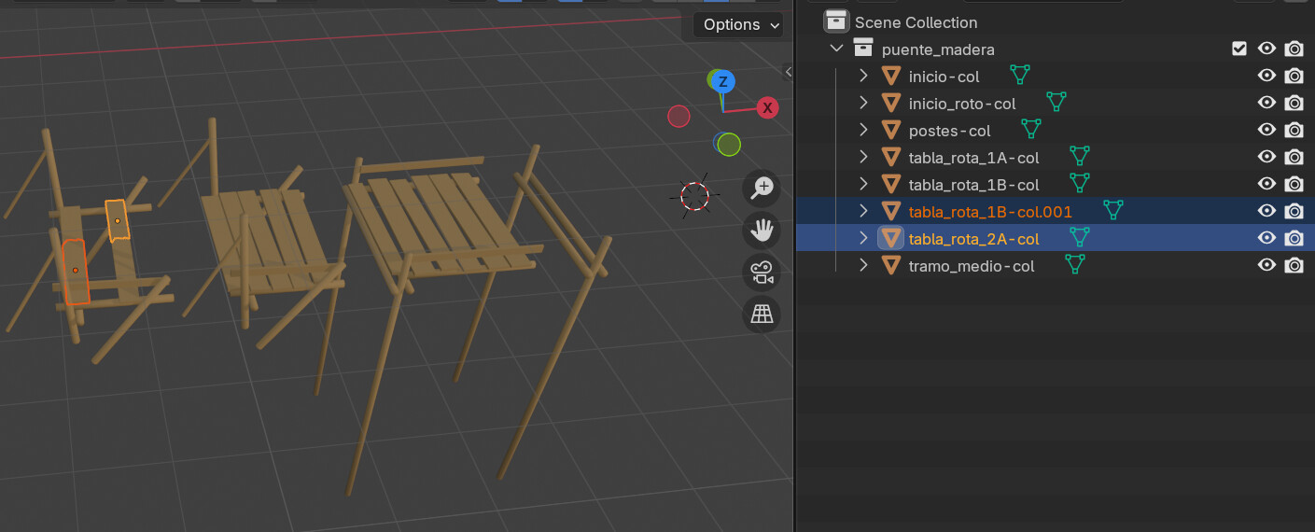Disable render for postes-col
This screenshot has width=1315, height=532.
click(x=1294, y=130)
